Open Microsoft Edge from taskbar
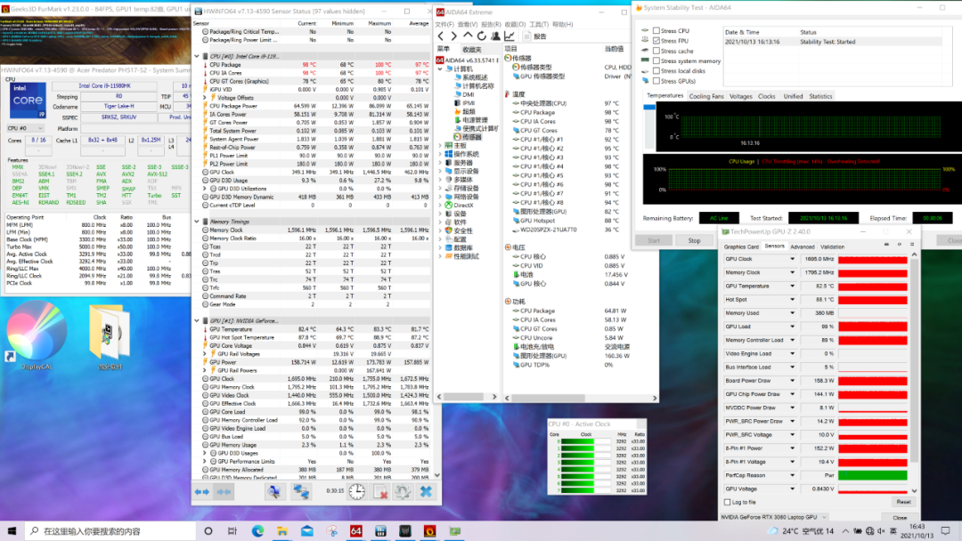This screenshot has height=541, width=962. [x=257, y=531]
